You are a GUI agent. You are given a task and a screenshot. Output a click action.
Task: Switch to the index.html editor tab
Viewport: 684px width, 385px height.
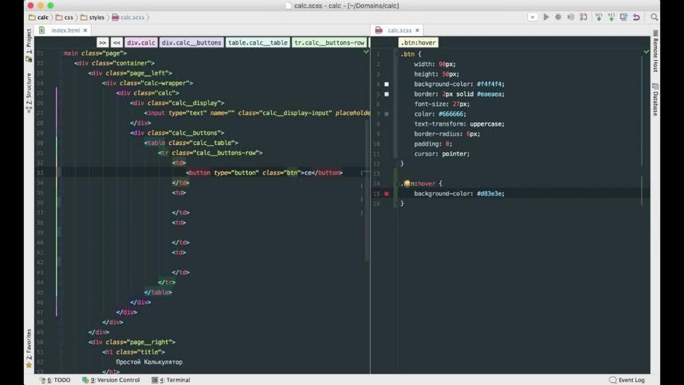[x=66, y=30]
